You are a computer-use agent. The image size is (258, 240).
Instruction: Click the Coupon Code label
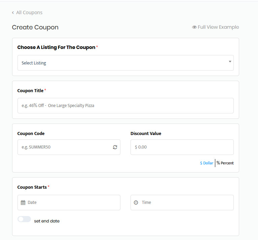[x=31, y=134]
